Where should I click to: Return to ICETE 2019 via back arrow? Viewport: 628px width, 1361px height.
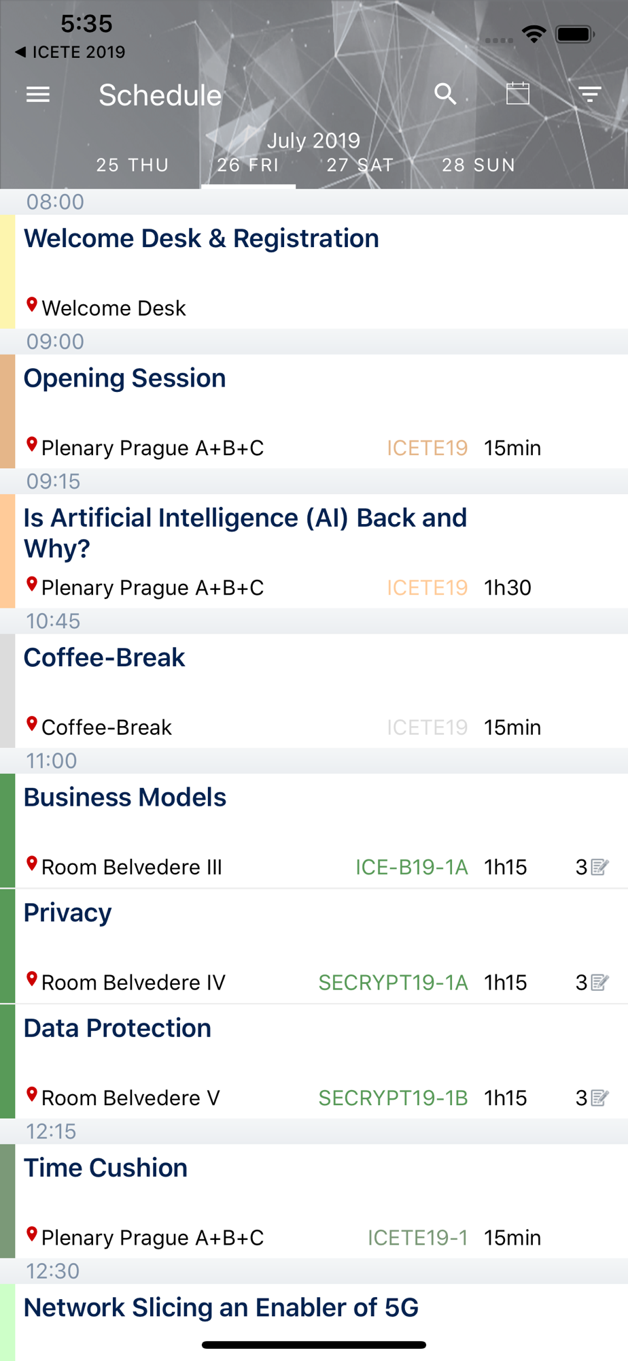[70, 52]
